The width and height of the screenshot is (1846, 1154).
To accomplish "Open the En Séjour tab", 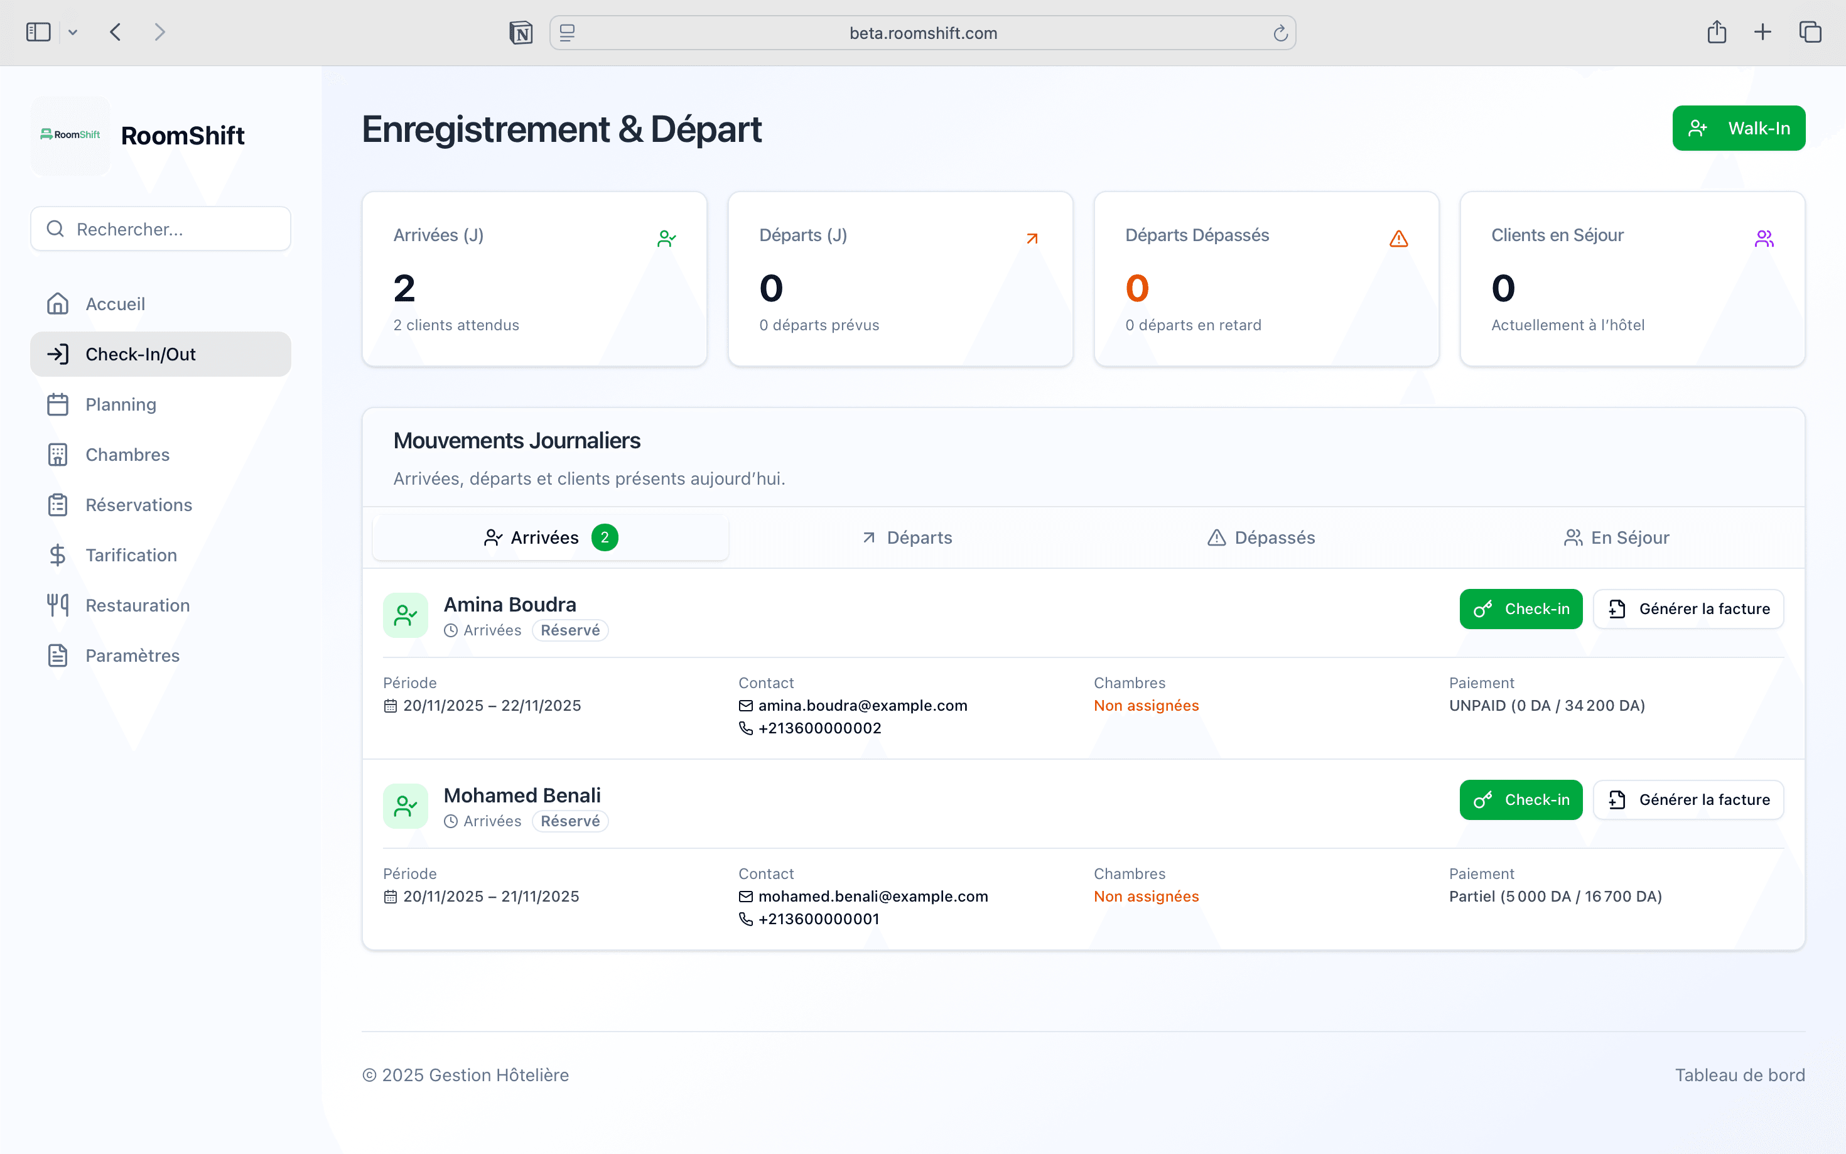I will pos(1616,537).
